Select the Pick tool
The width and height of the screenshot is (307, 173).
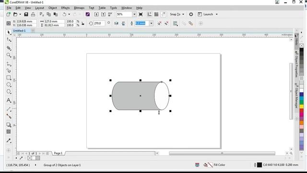coord(9,32)
